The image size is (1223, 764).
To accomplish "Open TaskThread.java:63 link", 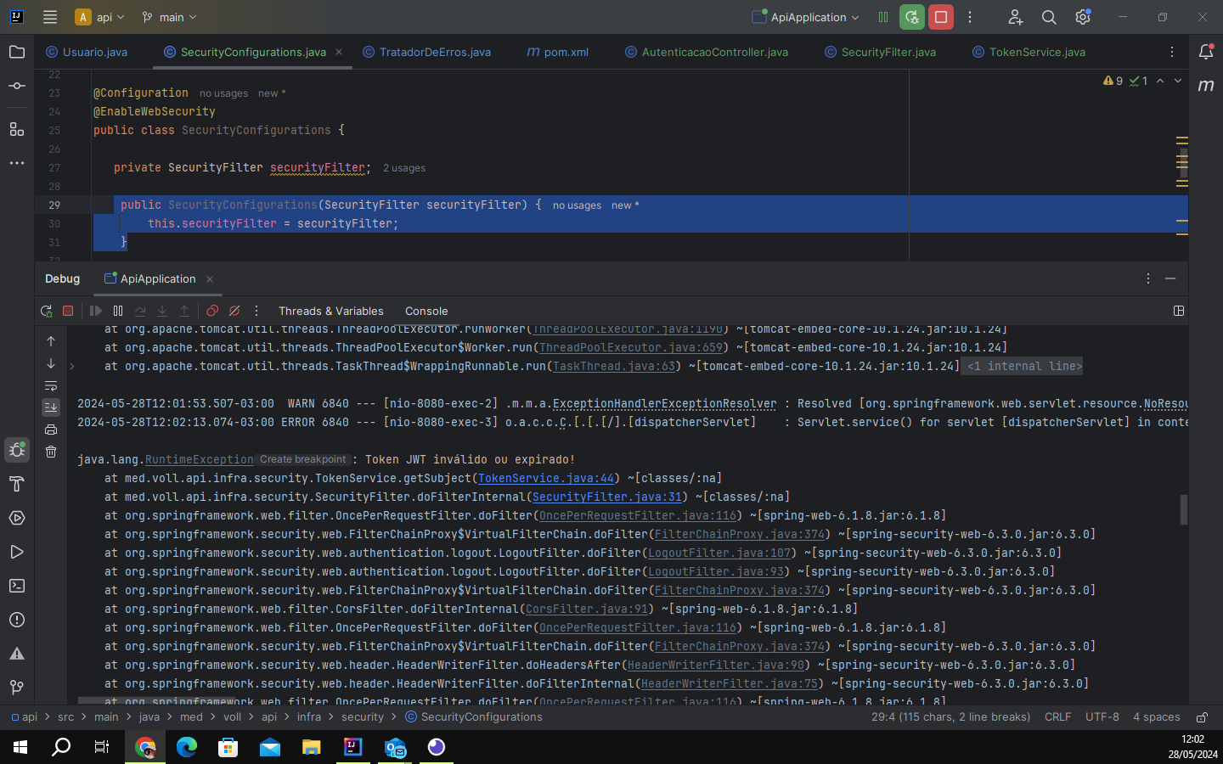I will pyautogui.click(x=614, y=366).
